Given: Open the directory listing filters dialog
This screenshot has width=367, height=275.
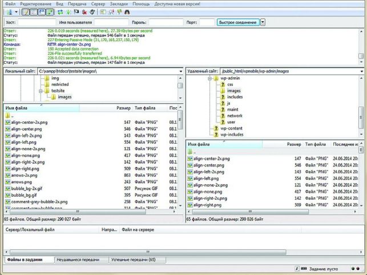Looking at the screenshot, I should click(x=103, y=12).
